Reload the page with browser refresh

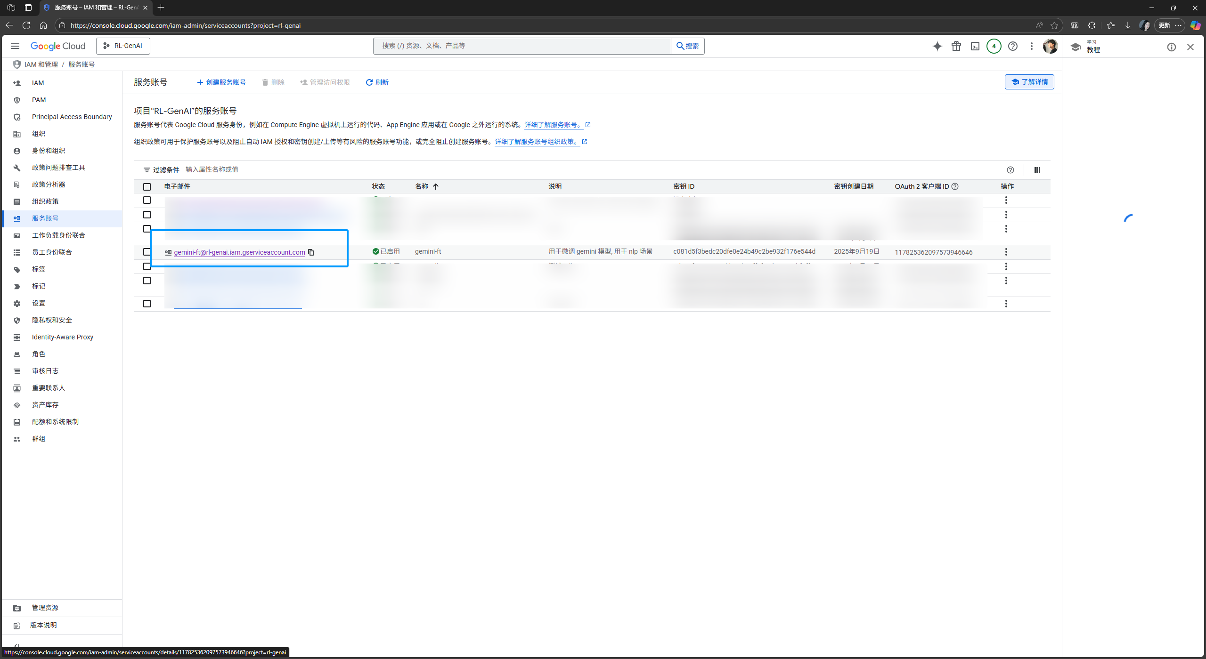26,25
